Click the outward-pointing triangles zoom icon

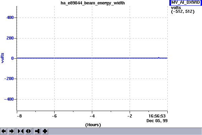[x=28, y=131]
